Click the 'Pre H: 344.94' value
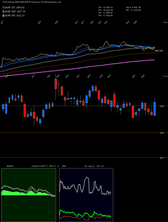 click(106, 10)
